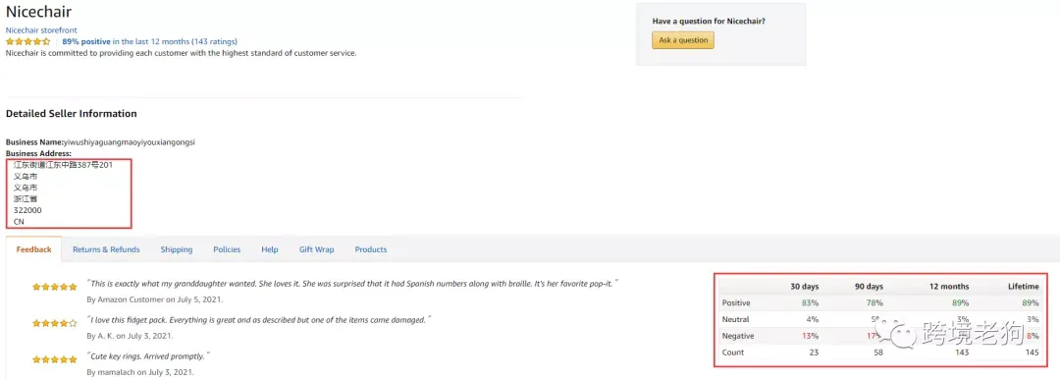Switch to the Returns & Refunds tab
The width and height of the screenshot is (1060, 380).
106,249
